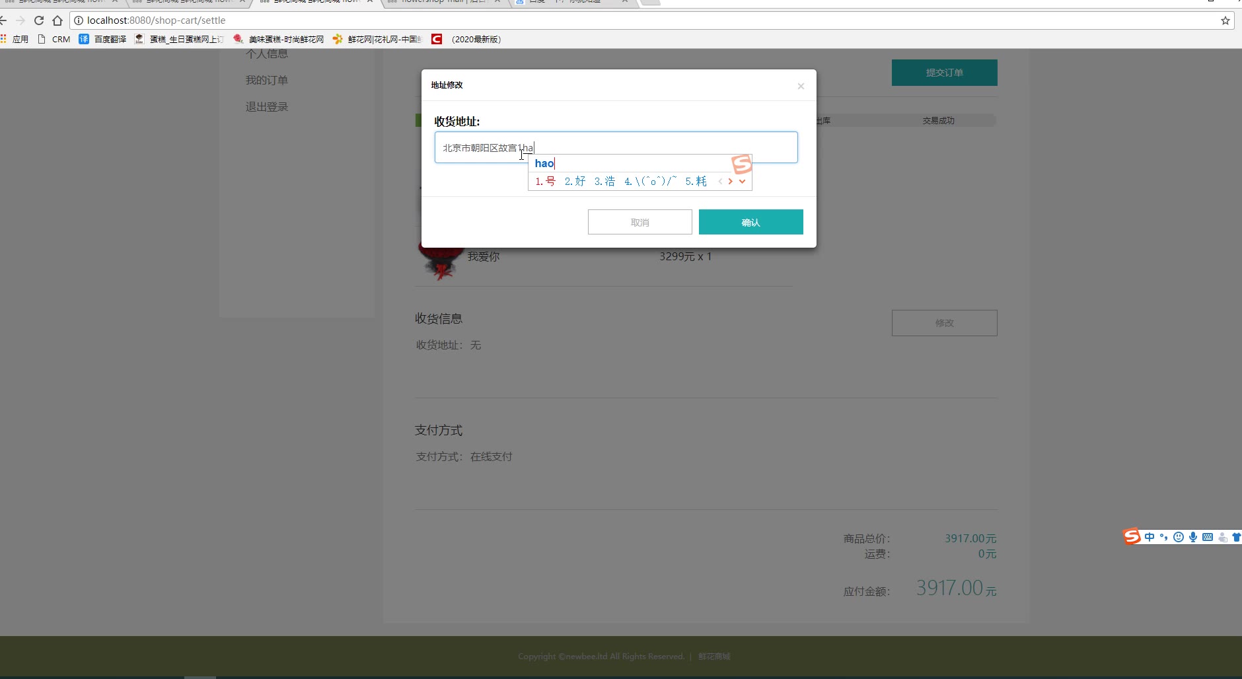Viewport: 1242px width, 679px height.
Task: Click the price text 3299元 x 1
Action: pyautogui.click(x=685, y=256)
